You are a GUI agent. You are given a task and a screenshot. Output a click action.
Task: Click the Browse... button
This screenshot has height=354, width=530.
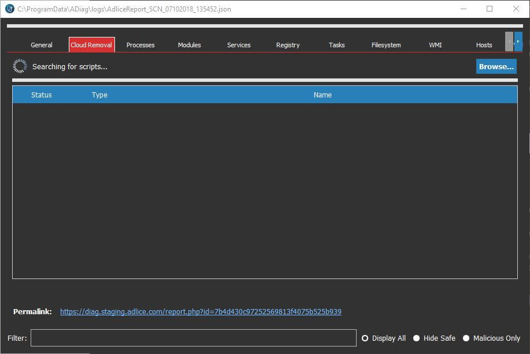point(496,66)
